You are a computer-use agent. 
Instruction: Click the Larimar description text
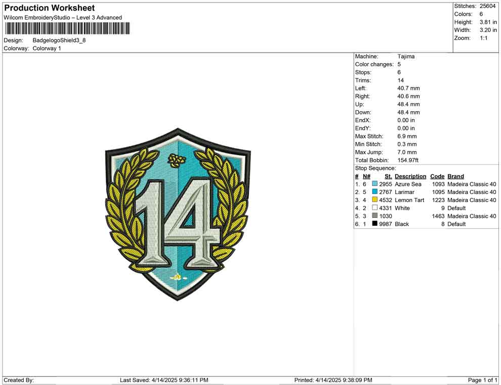coord(404,192)
